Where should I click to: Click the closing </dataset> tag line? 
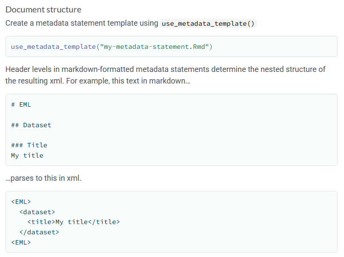click(x=39, y=232)
